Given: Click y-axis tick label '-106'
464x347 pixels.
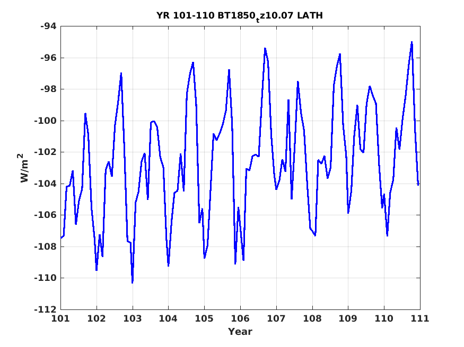Looking at the screenshot, I should coord(45,215).
